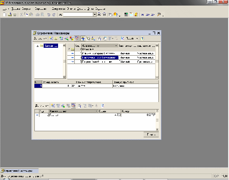This screenshot has width=229, height=180.
Task: Sort by Наименование header in the bottom table
Action: pos(73,111)
